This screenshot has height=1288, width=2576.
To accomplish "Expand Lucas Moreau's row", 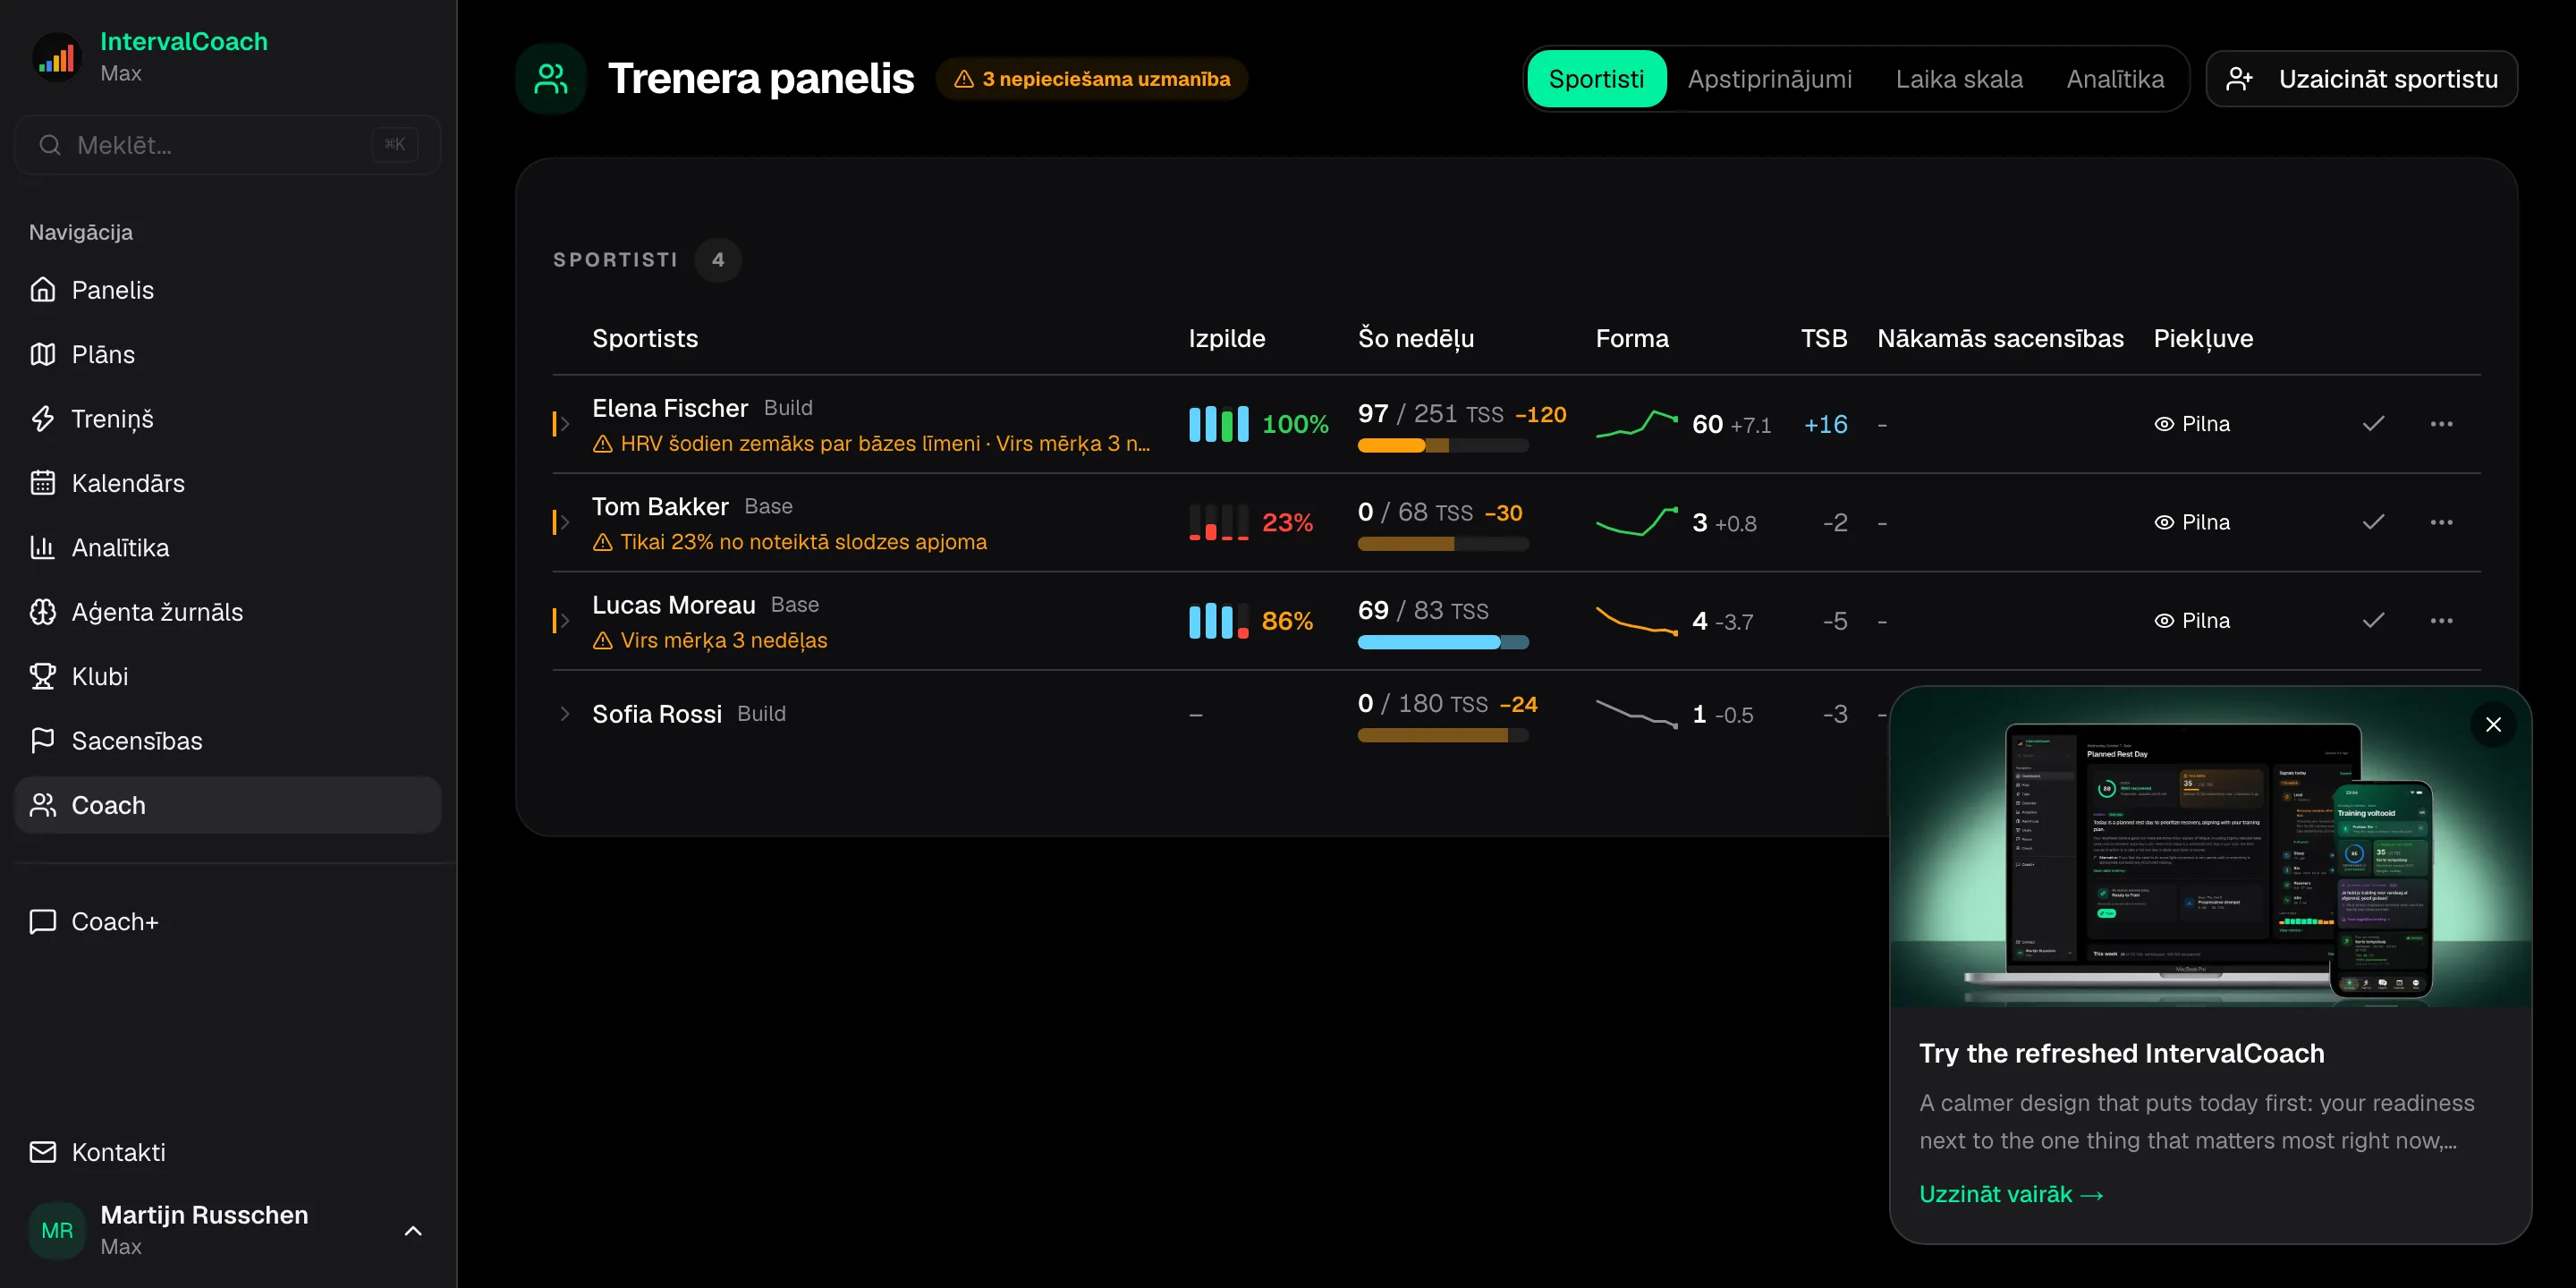I will [564, 621].
